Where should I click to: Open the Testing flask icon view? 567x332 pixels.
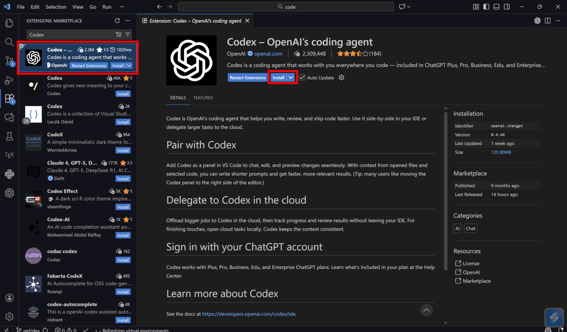click(9, 136)
